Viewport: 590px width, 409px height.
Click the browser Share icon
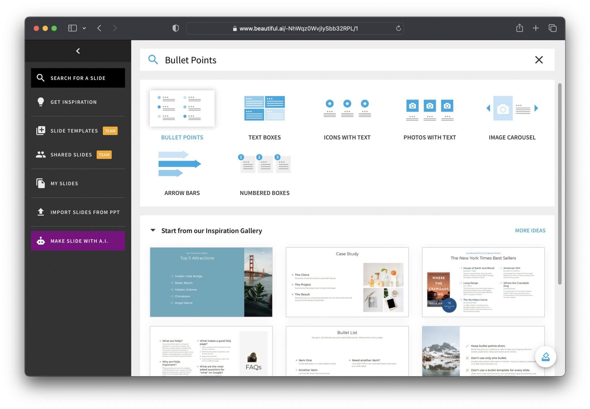tap(519, 28)
